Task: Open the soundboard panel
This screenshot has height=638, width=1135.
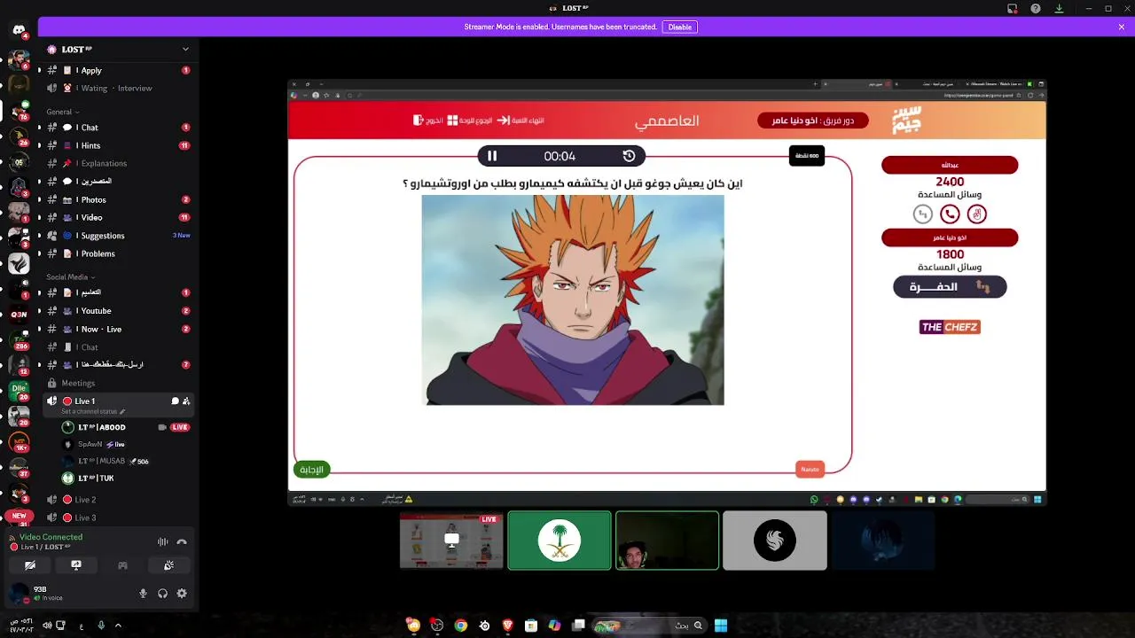Action: 168,565
